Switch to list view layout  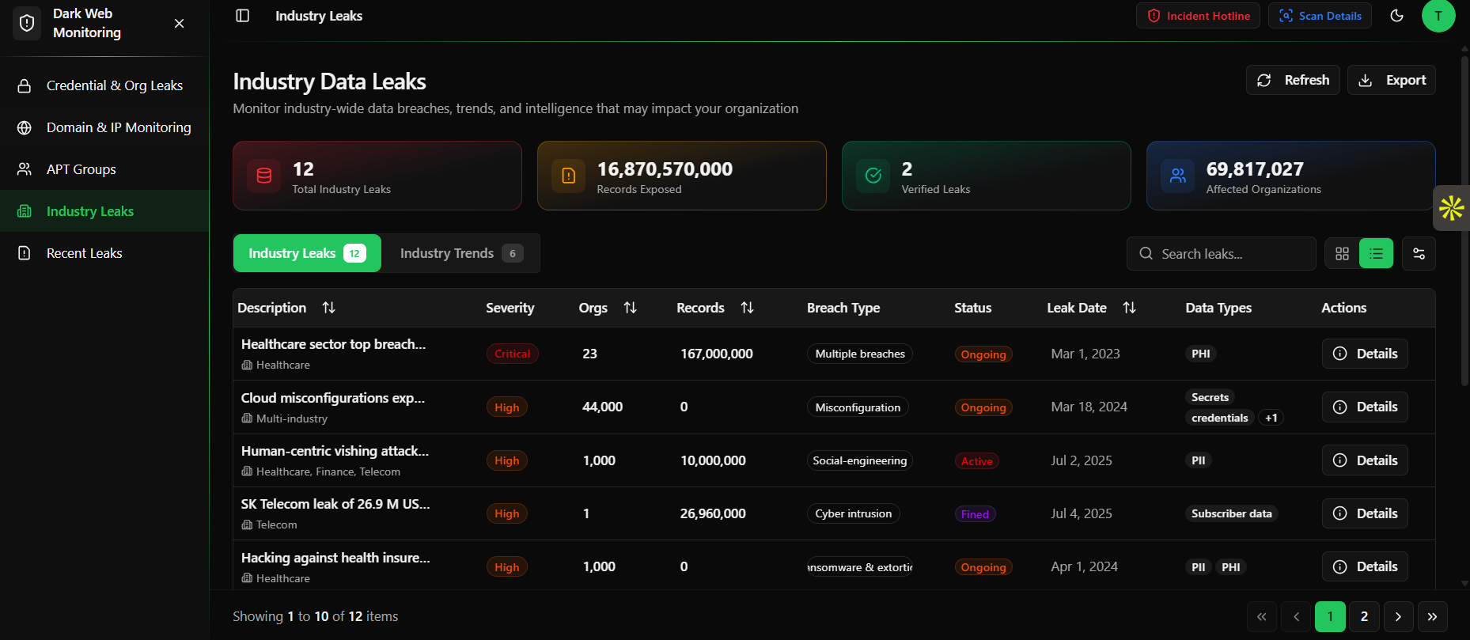(1376, 254)
